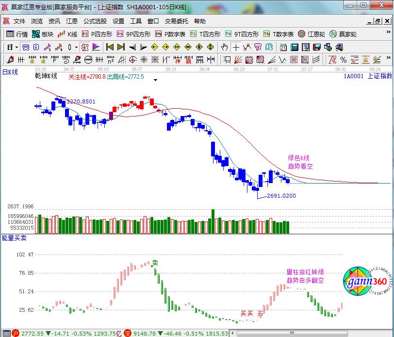394x337 pixels.
Task: Expand the candlestick style dropdown arrow
Action: pyautogui.click(x=76, y=48)
